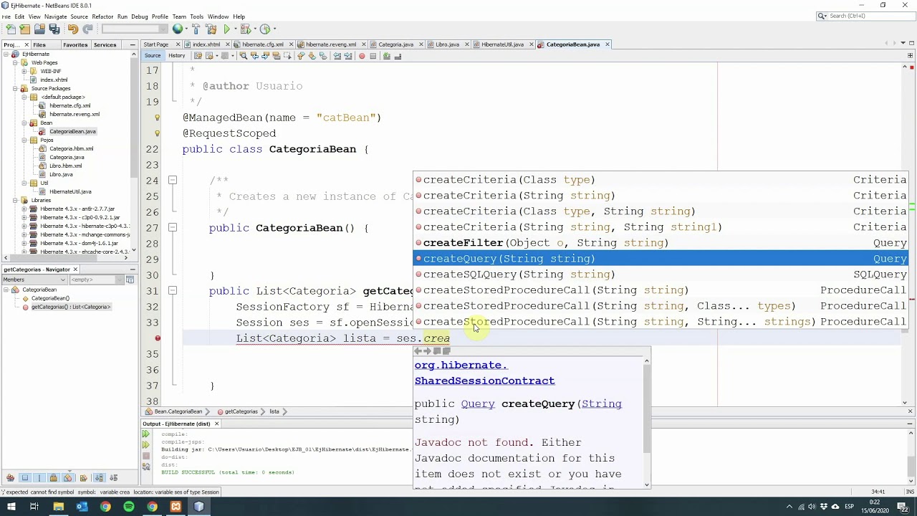Viewport: 917px width, 516px height.
Task: Collapse the Web Pages tree node
Action: (15, 63)
